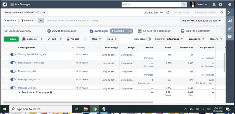Switch to Google Chrome on the taskbar
The width and height of the screenshot is (235, 114).
pyautogui.click(x=95, y=109)
